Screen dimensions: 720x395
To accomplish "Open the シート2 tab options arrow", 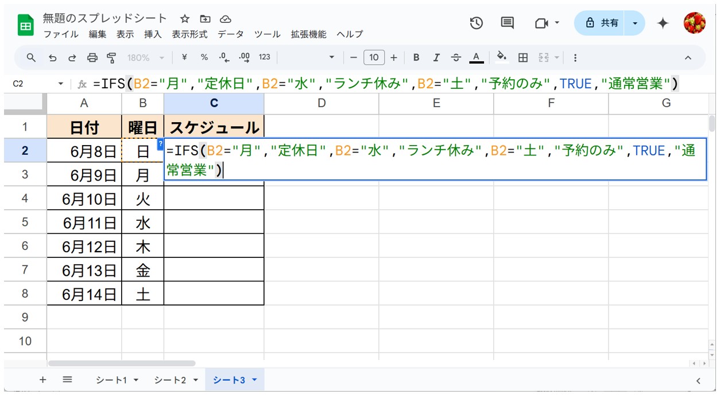I will pyautogui.click(x=195, y=380).
